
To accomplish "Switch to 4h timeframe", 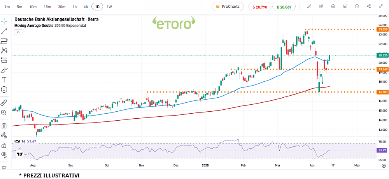I will tap(86, 7).
